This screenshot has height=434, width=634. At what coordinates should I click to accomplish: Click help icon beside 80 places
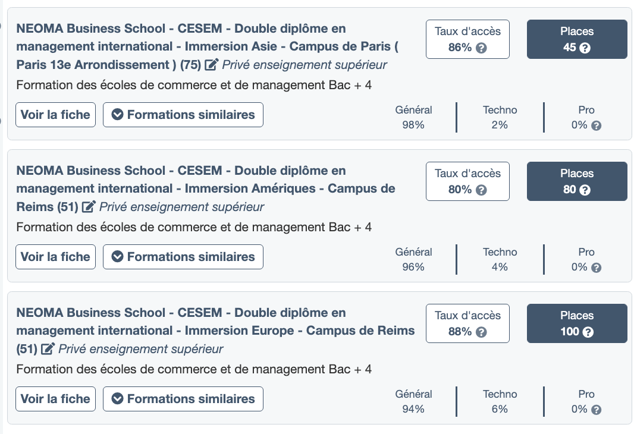[x=585, y=190]
